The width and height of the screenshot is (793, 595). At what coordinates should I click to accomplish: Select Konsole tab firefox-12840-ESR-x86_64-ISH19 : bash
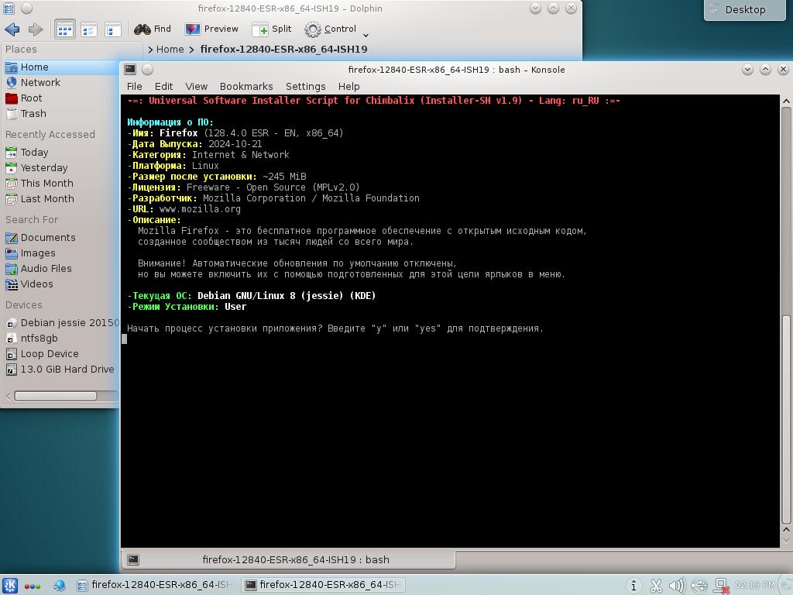(x=288, y=559)
